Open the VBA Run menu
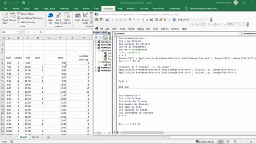This screenshot has width=256, height=144. [148, 29]
